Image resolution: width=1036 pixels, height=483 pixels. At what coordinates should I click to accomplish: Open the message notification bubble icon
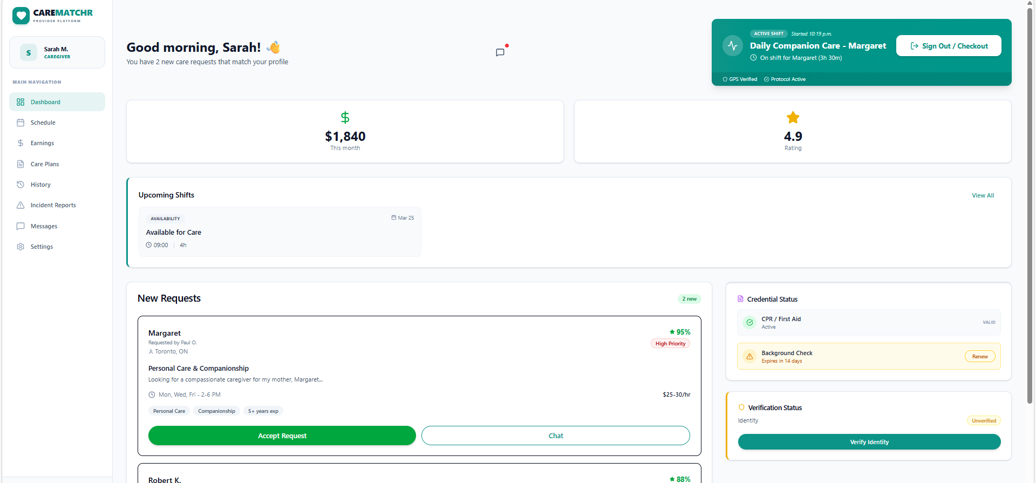[x=500, y=52]
